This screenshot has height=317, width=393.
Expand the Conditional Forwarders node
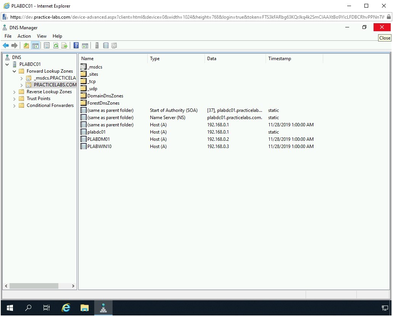[x=14, y=106]
